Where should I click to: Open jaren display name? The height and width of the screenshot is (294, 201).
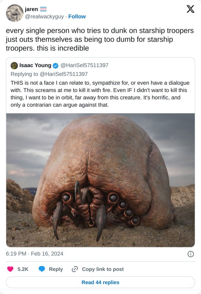point(31,9)
